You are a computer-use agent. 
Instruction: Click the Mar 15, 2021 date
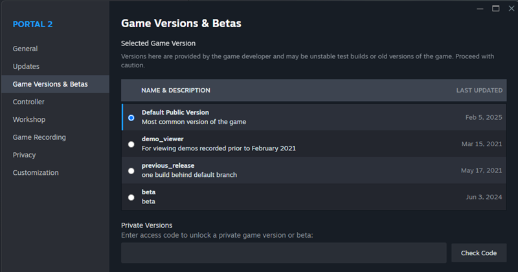point(482,144)
